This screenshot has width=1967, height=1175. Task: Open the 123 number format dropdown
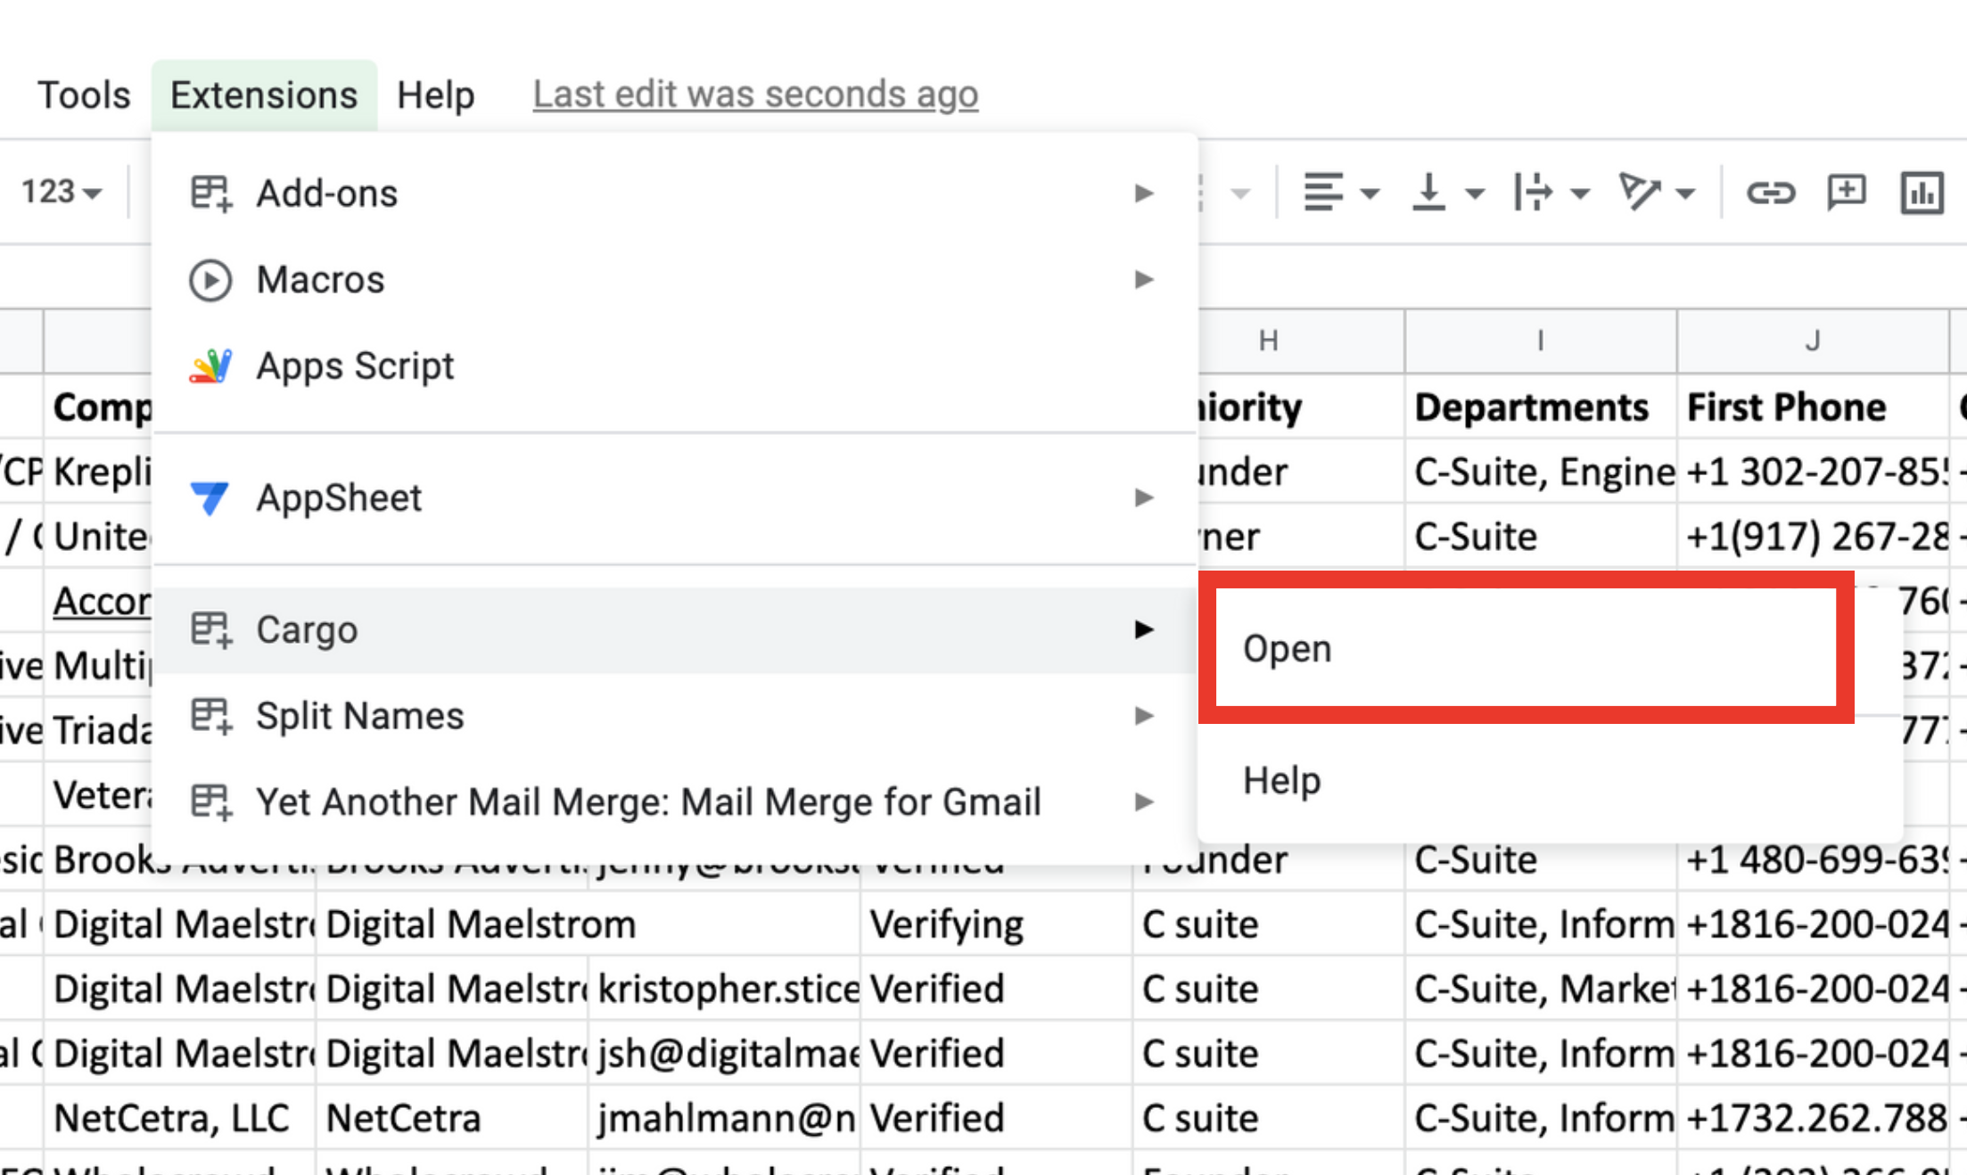pyautogui.click(x=62, y=192)
